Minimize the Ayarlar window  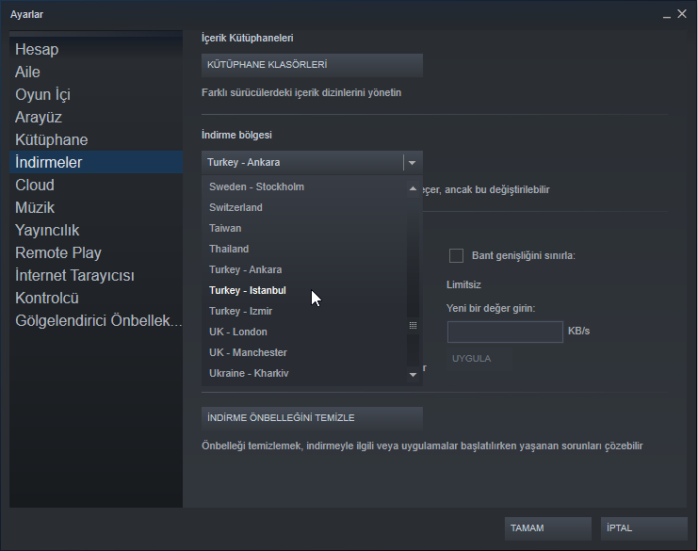click(x=666, y=15)
